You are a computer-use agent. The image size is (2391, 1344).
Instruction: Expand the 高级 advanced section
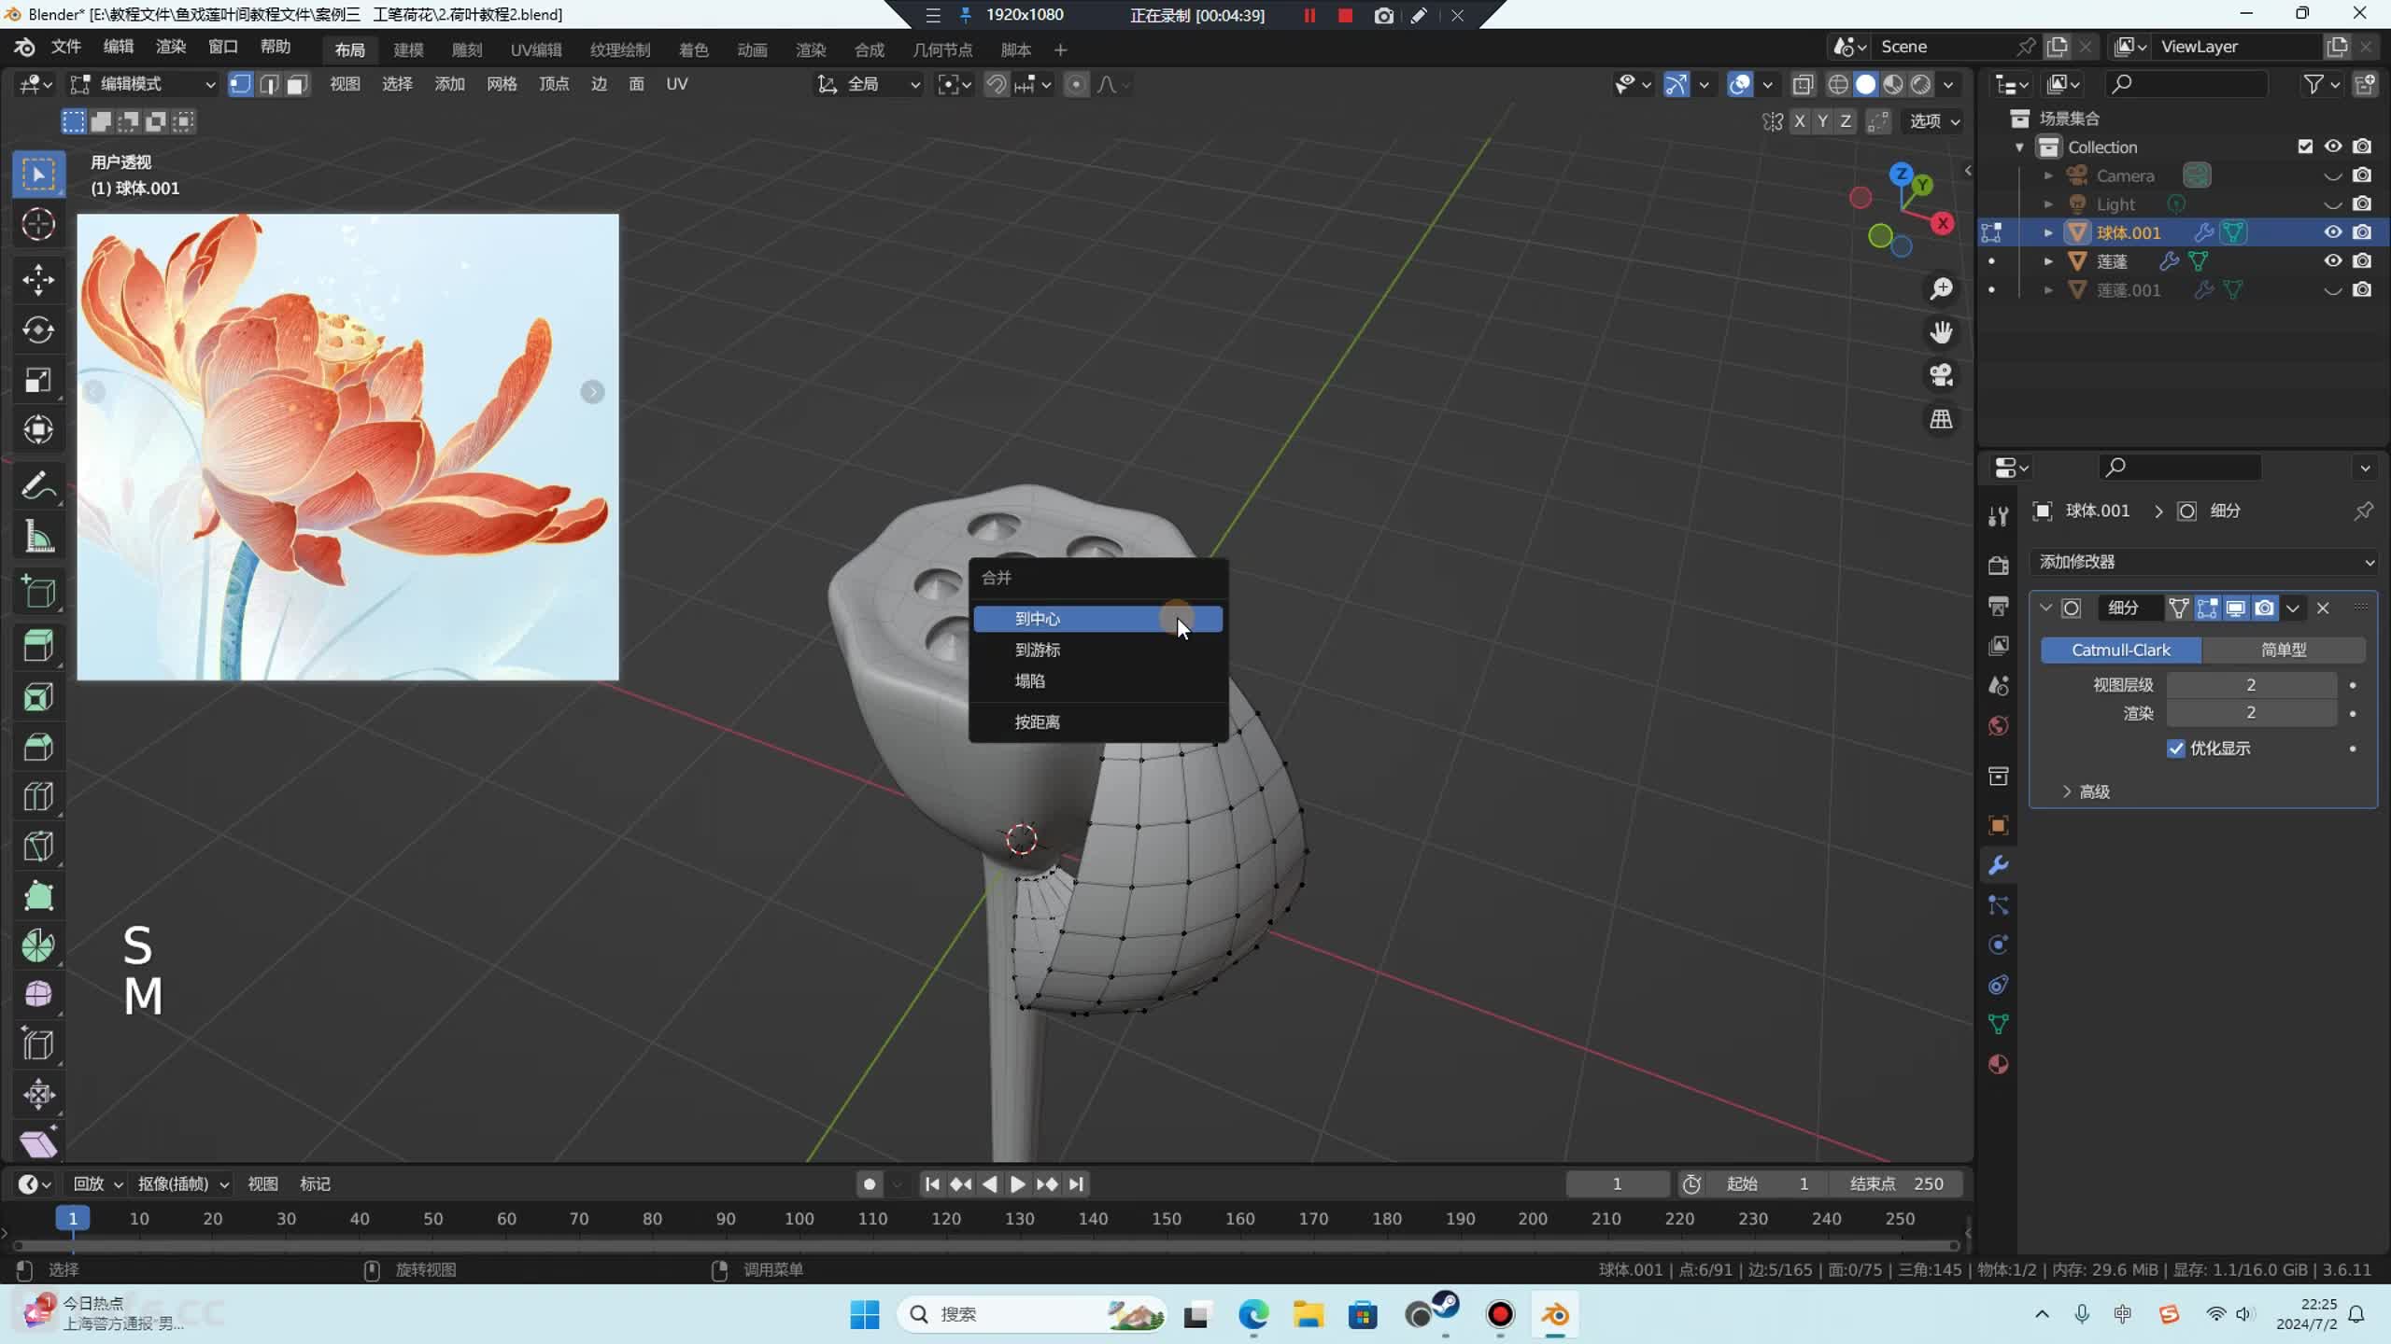pos(2085,791)
